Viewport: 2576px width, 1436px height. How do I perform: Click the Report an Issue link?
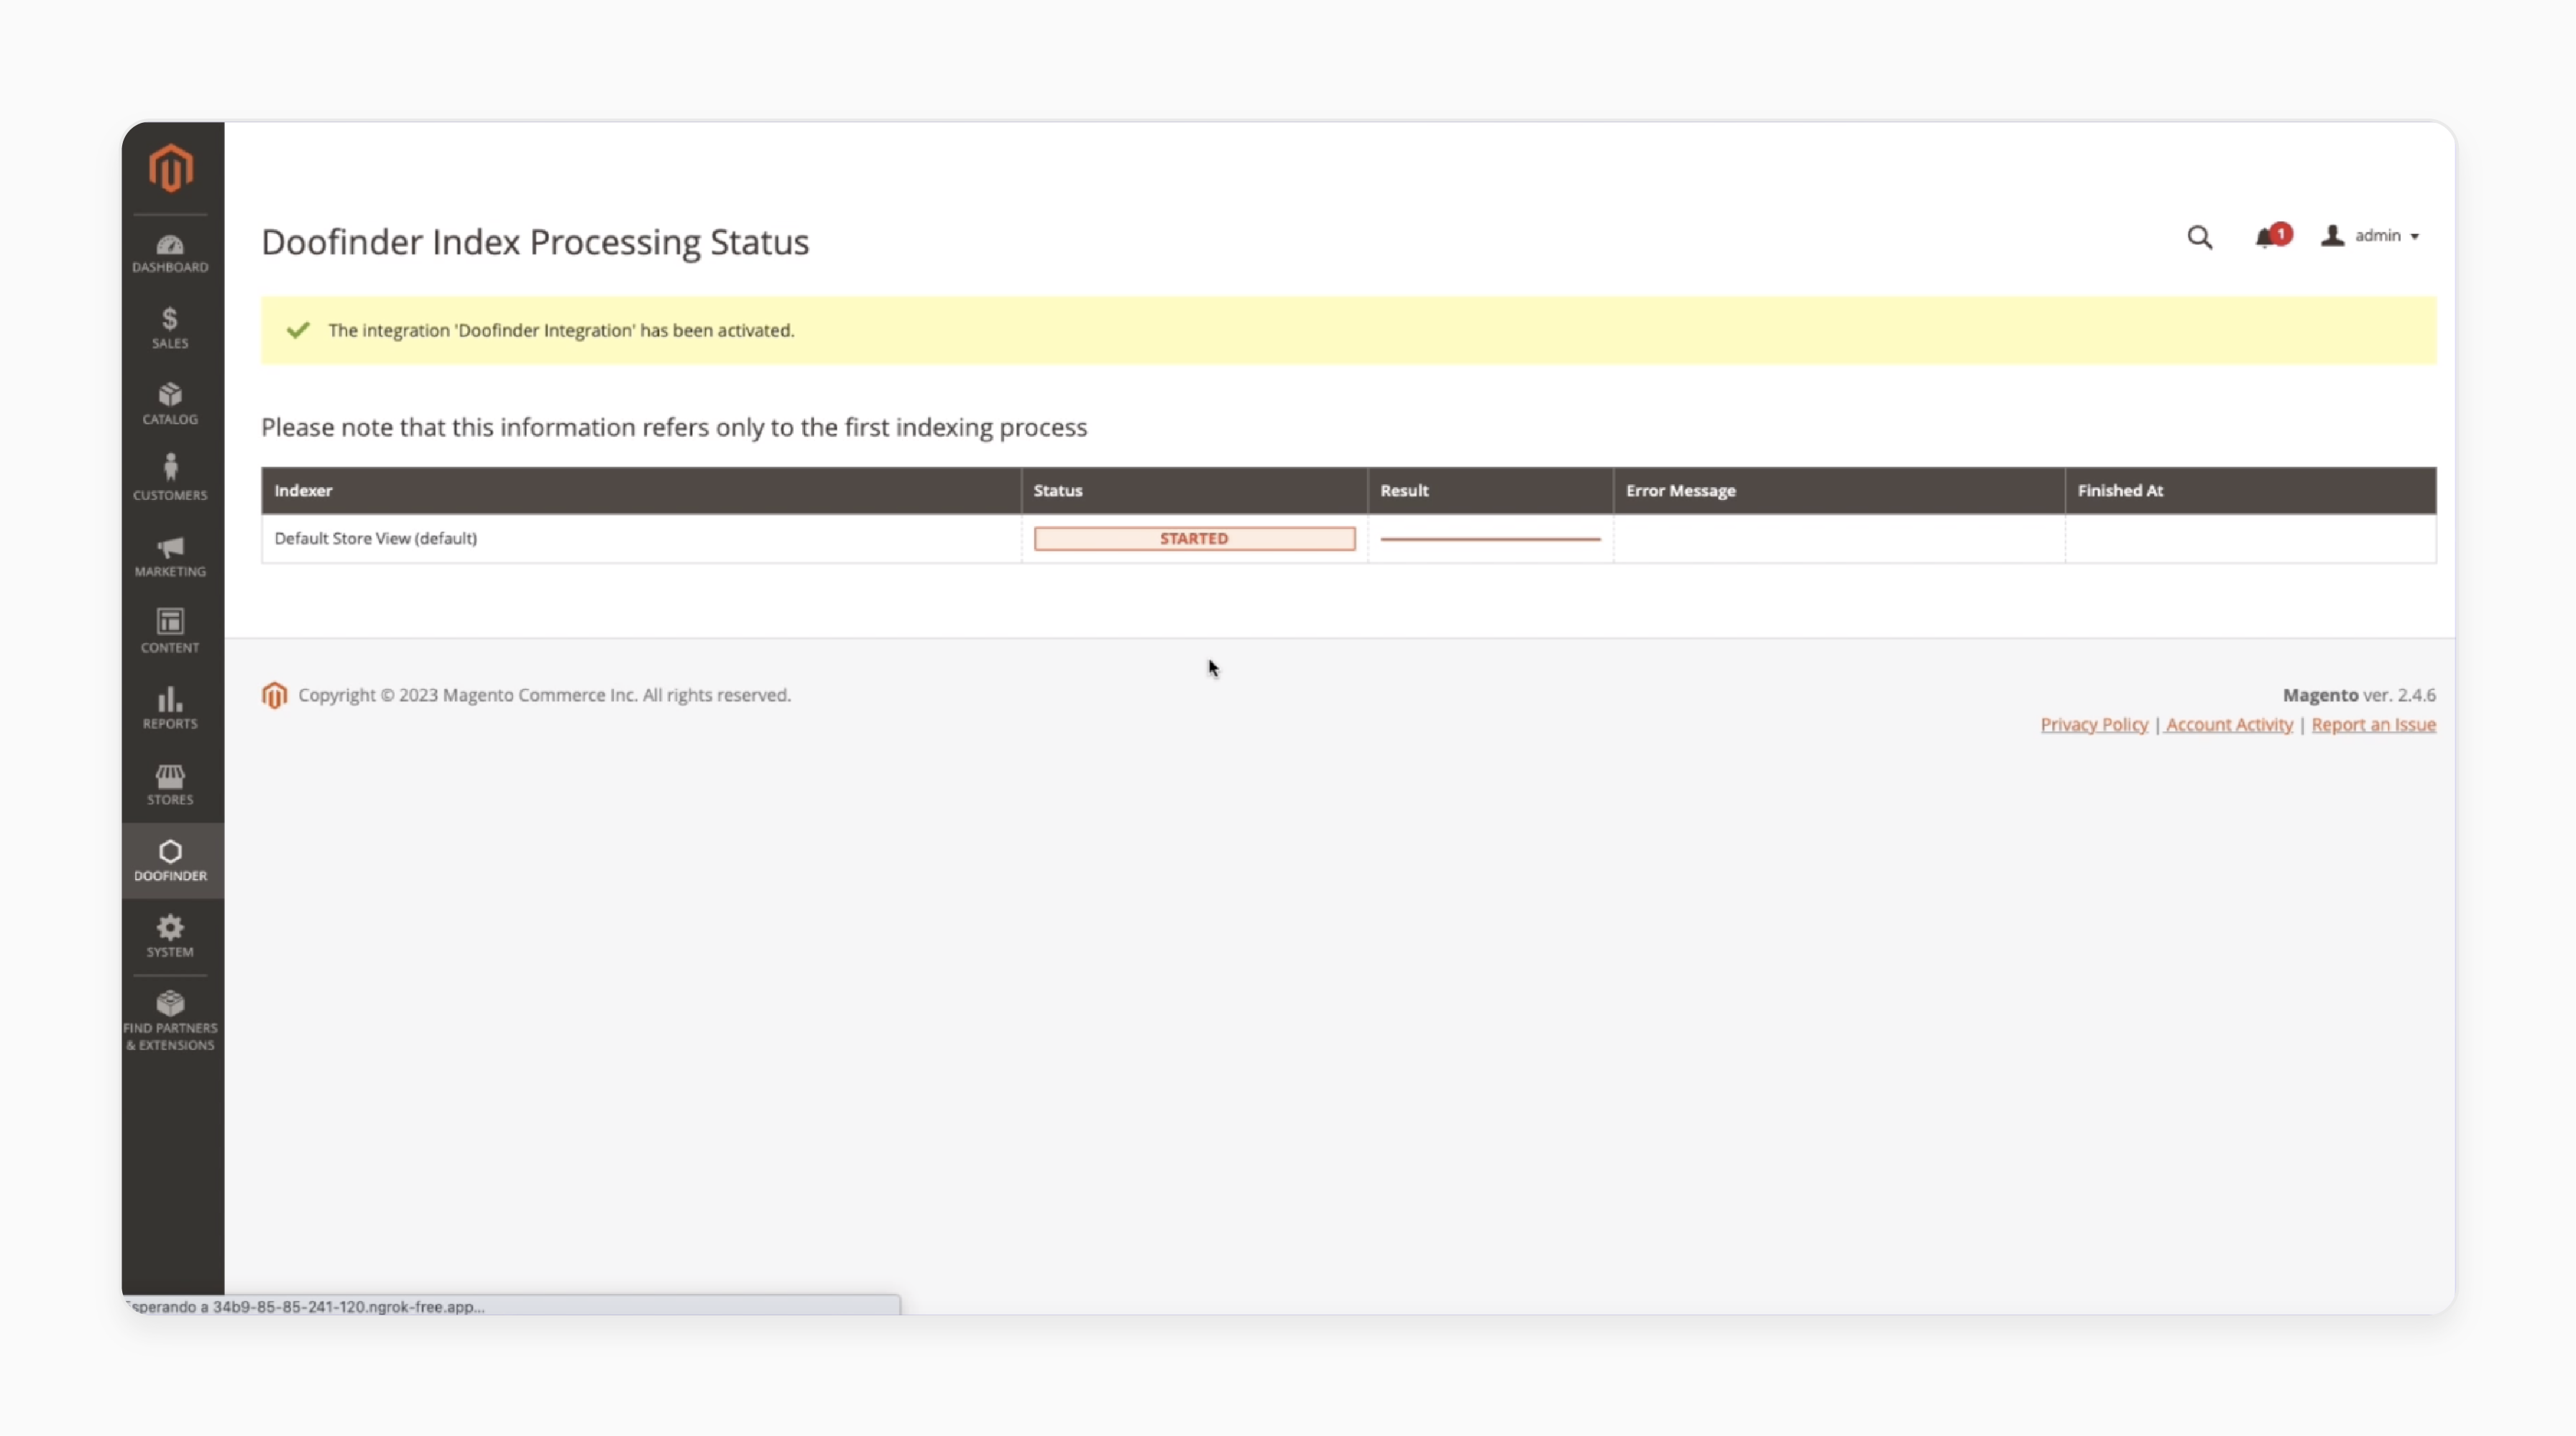2373,725
